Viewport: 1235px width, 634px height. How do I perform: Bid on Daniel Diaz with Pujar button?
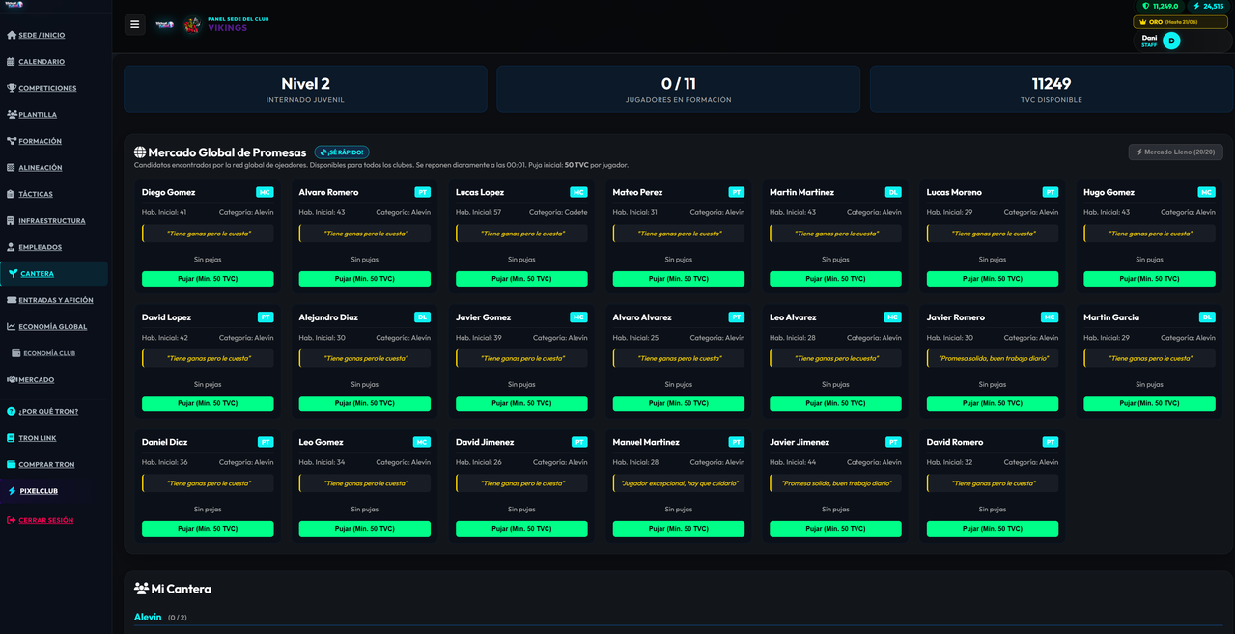point(208,529)
